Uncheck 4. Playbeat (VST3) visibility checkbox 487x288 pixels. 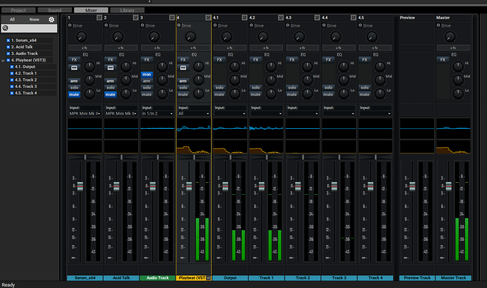click(8, 60)
